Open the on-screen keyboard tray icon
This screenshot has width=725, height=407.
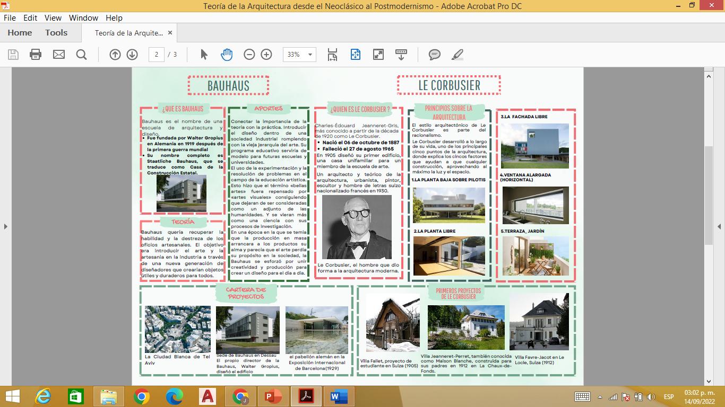tap(582, 396)
